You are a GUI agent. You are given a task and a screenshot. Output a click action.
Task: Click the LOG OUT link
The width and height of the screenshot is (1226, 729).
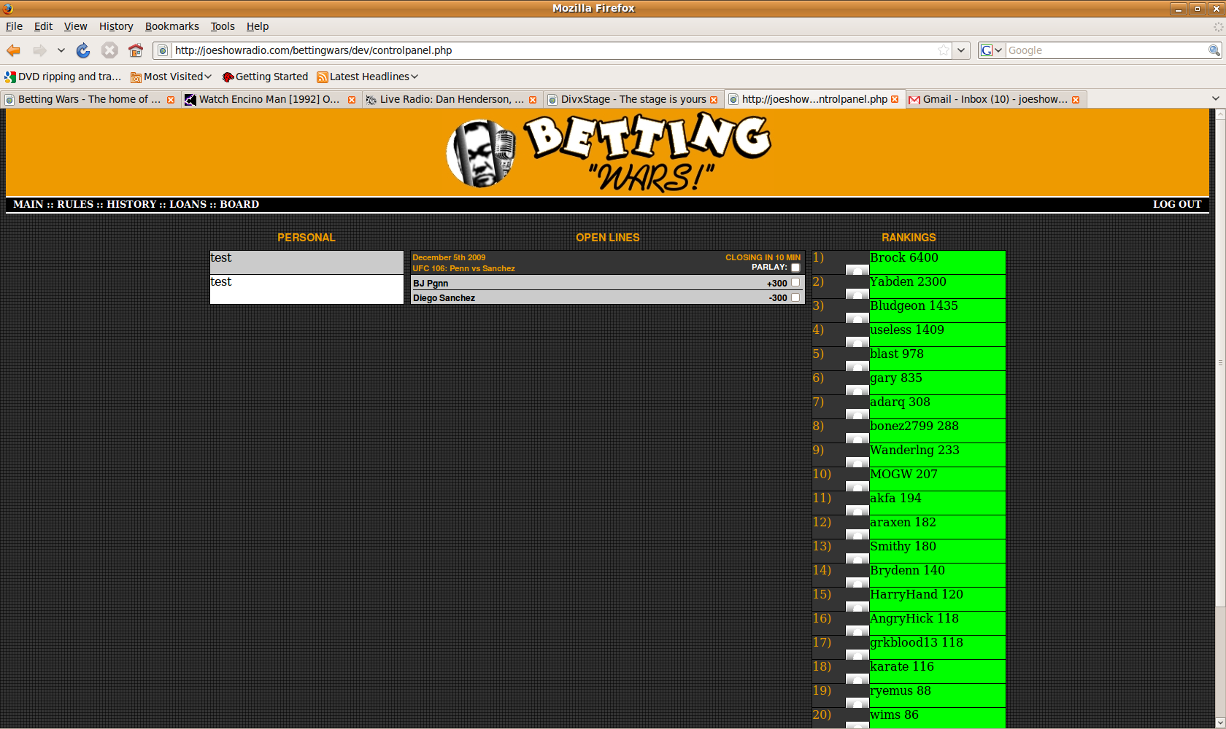tap(1177, 204)
